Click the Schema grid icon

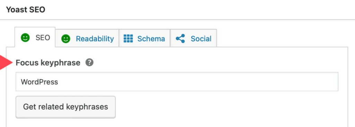click(x=128, y=39)
